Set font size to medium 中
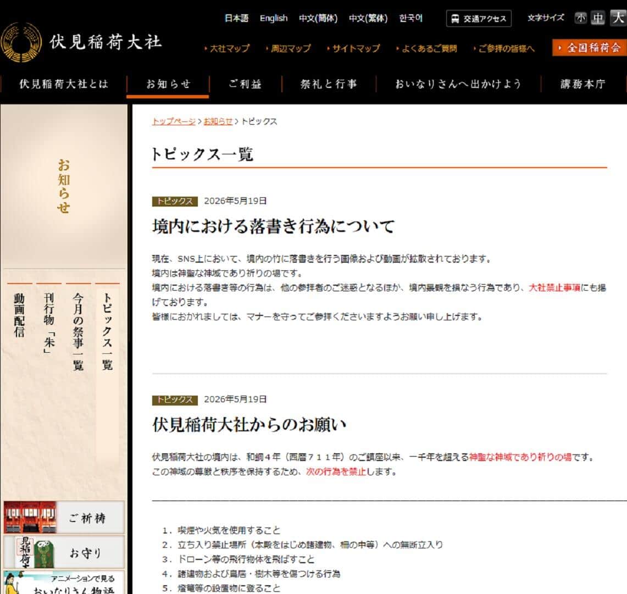Screen dimensions: 627x594 coord(598,18)
